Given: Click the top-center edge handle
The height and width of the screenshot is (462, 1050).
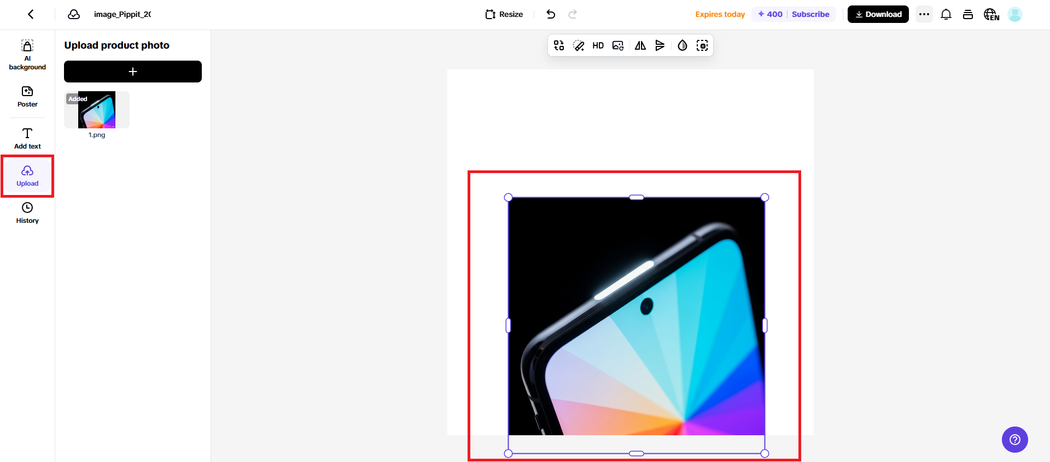Looking at the screenshot, I should coord(637,197).
